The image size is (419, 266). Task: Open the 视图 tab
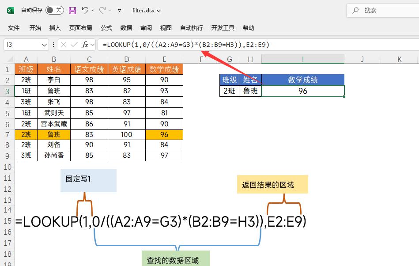point(166,28)
